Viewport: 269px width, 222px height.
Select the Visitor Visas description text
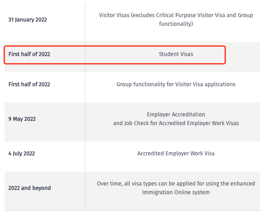pyautogui.click(x=176, y=19)
